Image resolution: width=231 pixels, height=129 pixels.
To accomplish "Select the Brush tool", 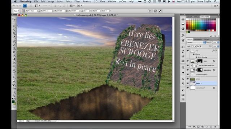I will point(14,44).
